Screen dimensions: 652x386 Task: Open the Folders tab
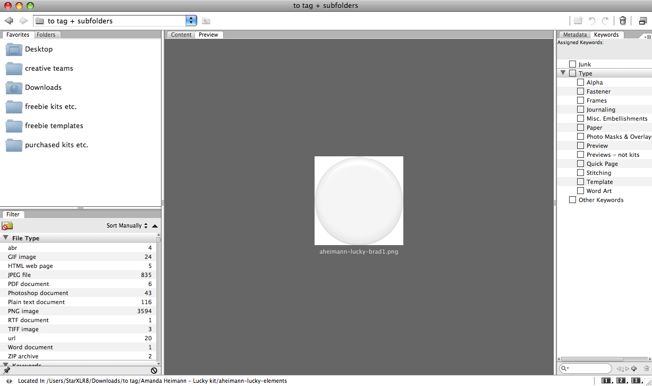pos(46,35)
